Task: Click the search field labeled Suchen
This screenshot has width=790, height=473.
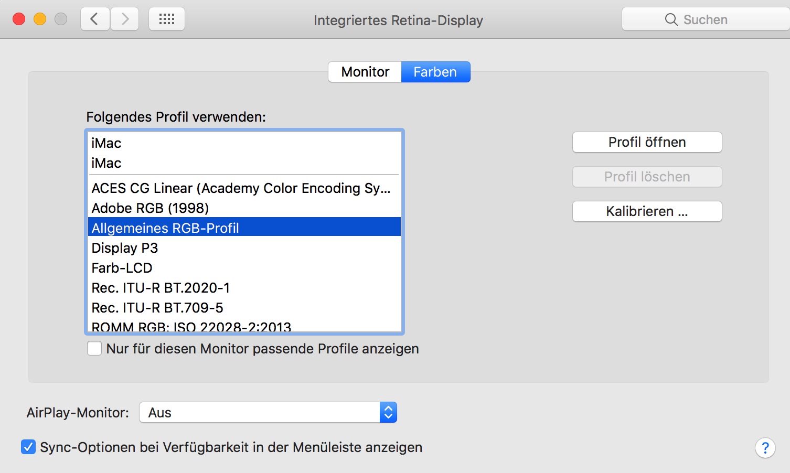Action: [706, 19]
